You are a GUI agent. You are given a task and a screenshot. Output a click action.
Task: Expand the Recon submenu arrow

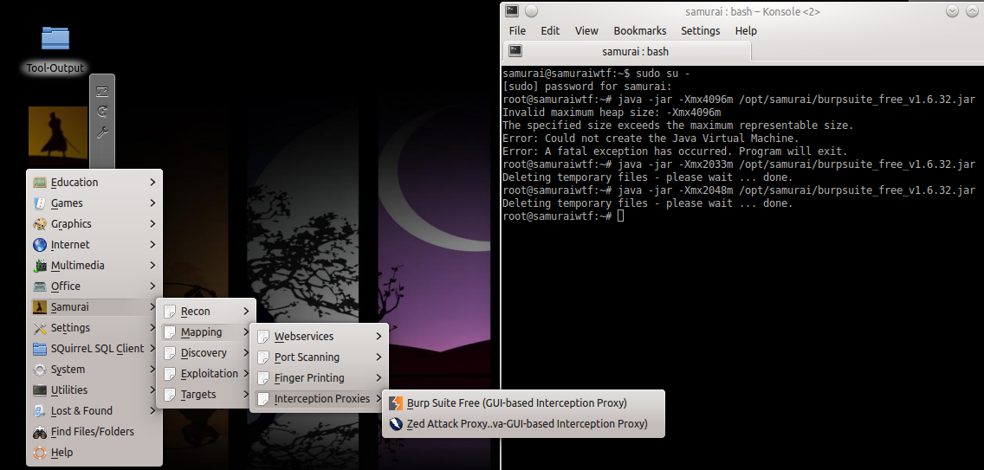pos(247,311)
